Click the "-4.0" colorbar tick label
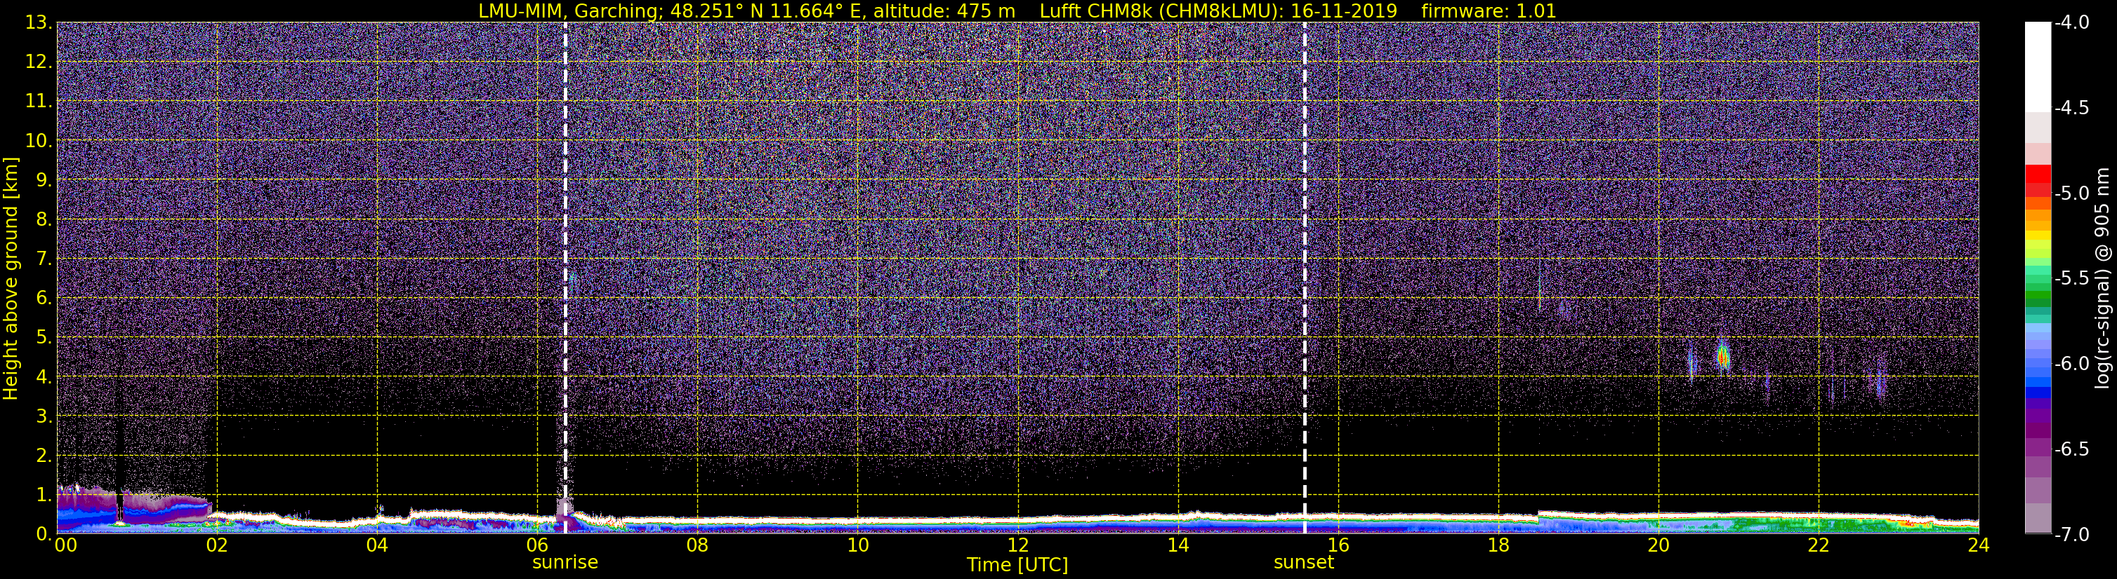The width and height of the screenshot is (2117, 579). (x=2071, y=22)
